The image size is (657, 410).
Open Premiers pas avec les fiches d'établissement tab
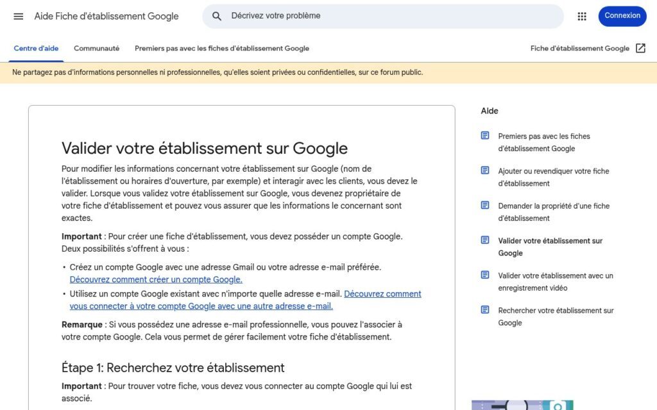221,48
